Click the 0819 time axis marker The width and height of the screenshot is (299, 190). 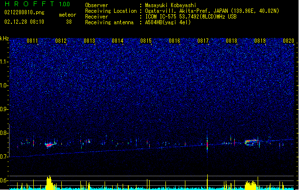click(x=260, y=41)
